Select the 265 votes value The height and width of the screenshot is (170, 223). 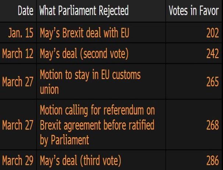(212, 82)
